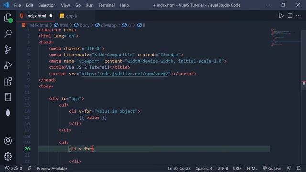Open the Source Control view
306x172 pixels.
point(8,50)
